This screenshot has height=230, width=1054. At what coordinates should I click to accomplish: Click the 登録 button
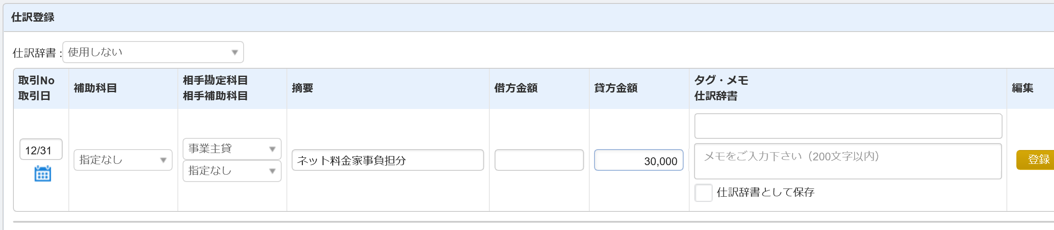[x=1036, y=160]
